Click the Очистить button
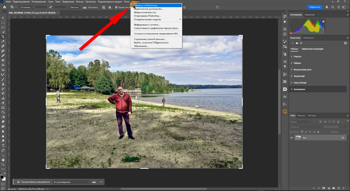 pyautogui.click(x=74, y=7)
